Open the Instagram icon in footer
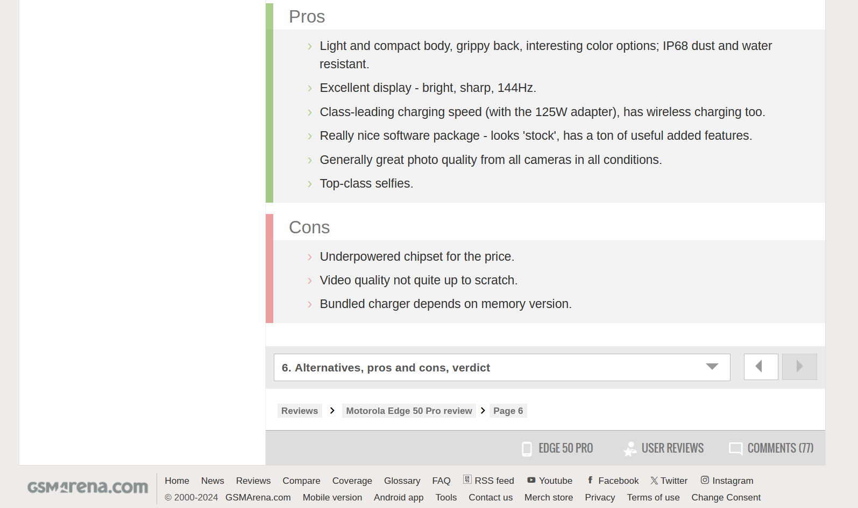858x508 pixels. click(x=705, y=480)
